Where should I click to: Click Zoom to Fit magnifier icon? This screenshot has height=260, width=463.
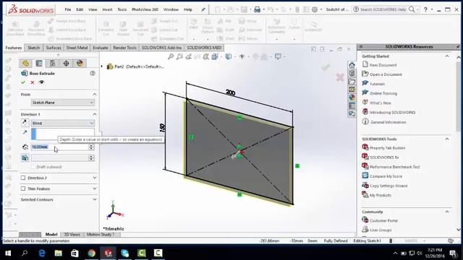(x=171, y=56)
